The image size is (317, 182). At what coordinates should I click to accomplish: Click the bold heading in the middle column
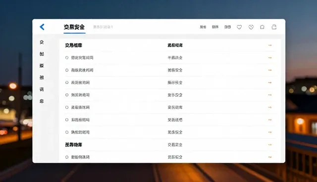(175, 45)
